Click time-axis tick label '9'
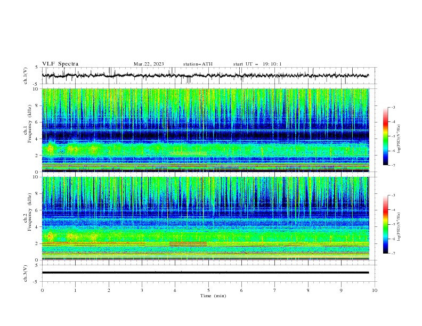Image resolution: width=422 pixels, height=326 pixels. (341, 290)
